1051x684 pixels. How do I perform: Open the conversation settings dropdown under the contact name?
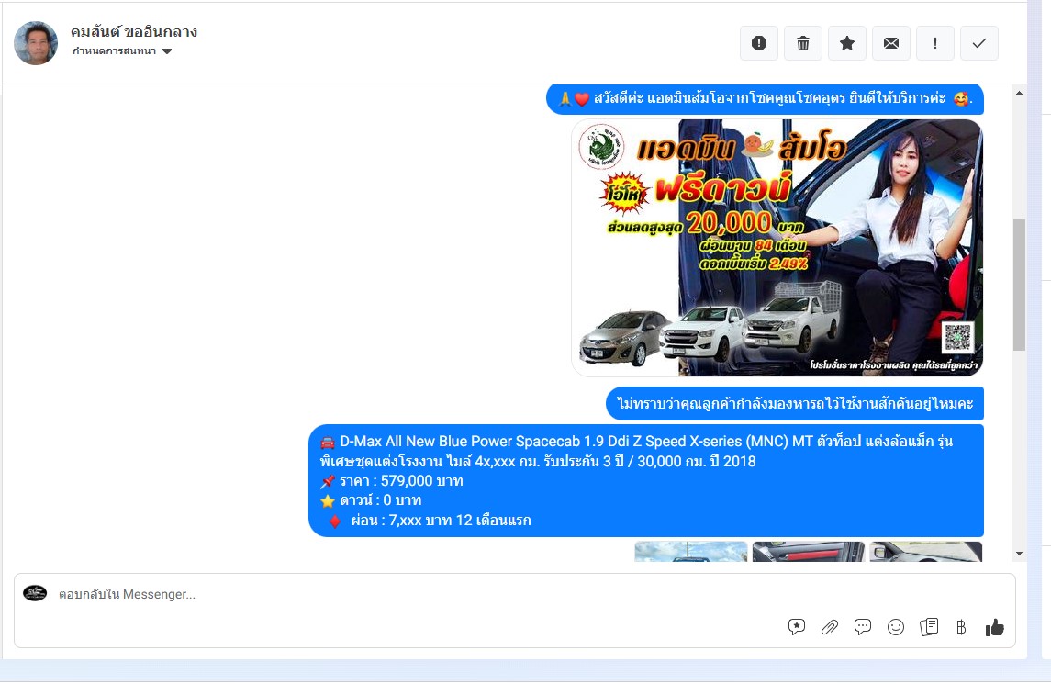pyautogui.click(x=122, y=51)
